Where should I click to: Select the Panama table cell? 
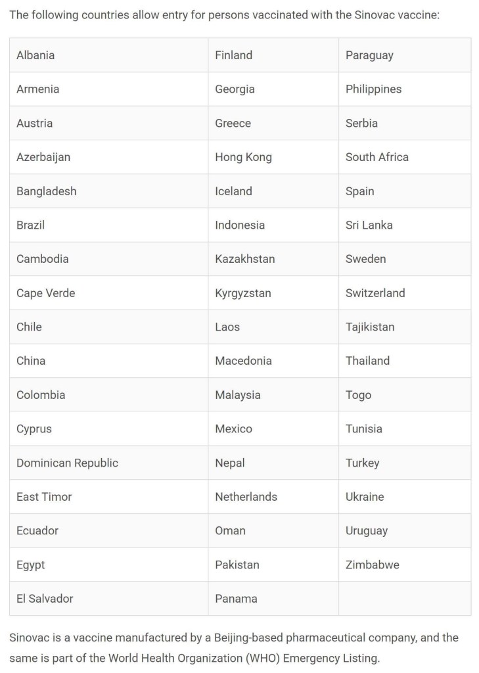237,599
